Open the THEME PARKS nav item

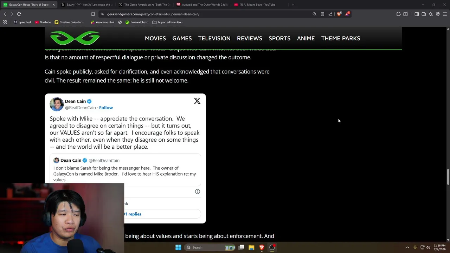[341, 38]
